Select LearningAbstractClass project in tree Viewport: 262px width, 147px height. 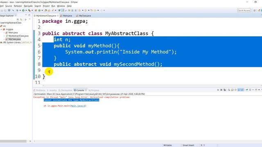tap(11, 23)
